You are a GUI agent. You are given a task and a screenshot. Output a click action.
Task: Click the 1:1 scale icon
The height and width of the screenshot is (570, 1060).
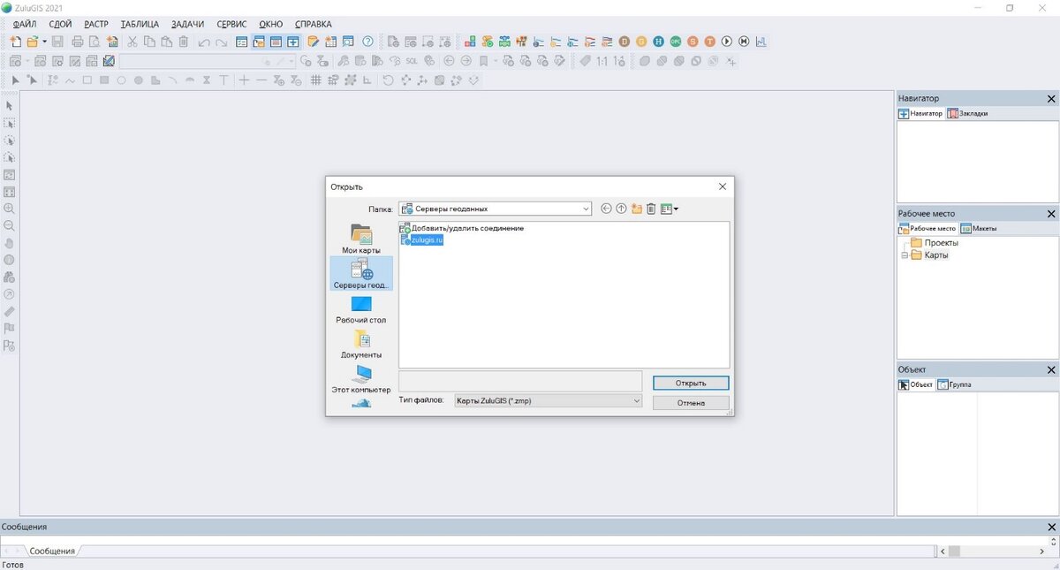pos(602,61)
